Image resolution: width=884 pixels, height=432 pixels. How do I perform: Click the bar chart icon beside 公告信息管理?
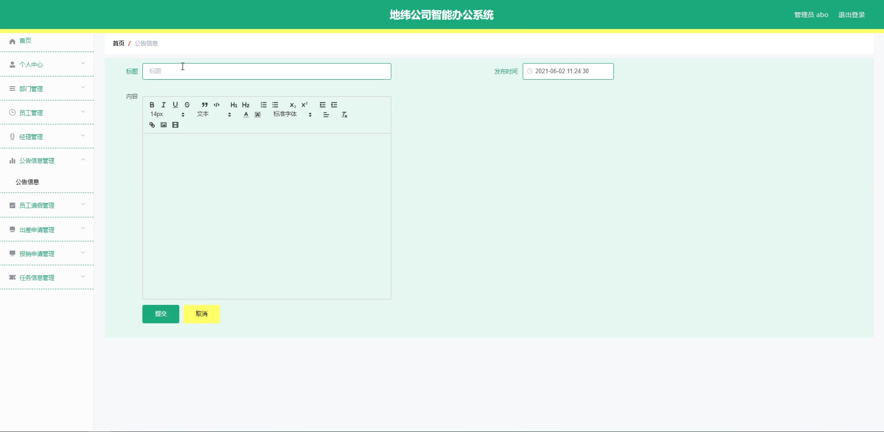12,161
